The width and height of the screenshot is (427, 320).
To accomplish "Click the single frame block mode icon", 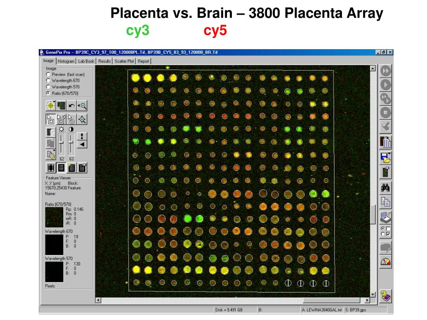I will pyautogui.click(x=50, y=168).
